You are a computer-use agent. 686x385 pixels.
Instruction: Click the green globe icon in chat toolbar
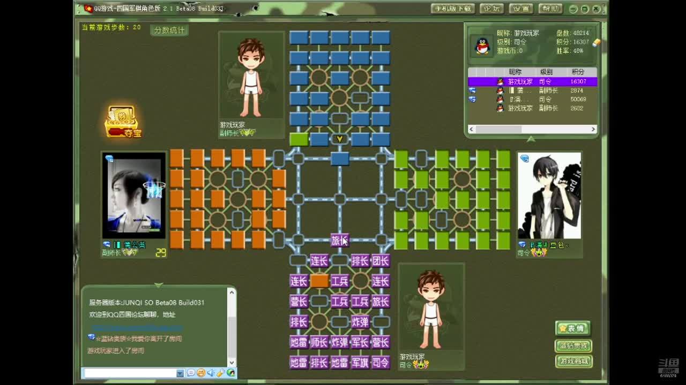click(x=230, y=373)
